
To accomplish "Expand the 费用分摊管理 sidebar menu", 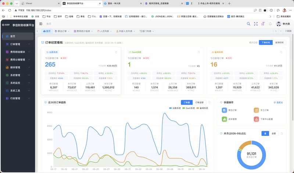I will tap(18, 60).
